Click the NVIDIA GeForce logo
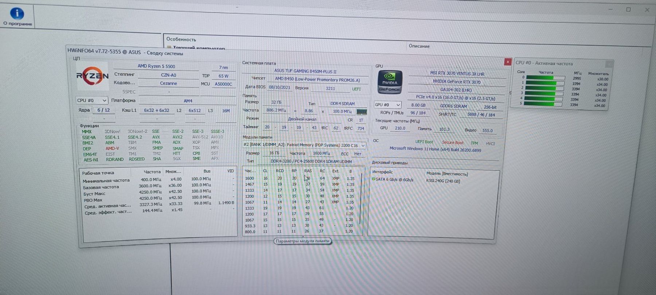Image resolution: width=656 pixels, height=295 pixels. [390, 82]
